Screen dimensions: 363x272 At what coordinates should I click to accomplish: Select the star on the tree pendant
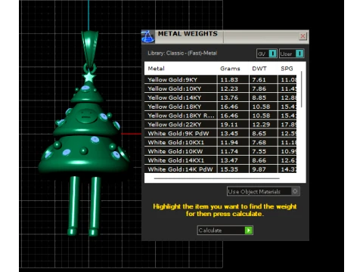point(88,77)
